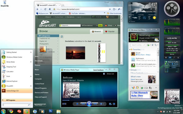This screenshot has width=183, height=114.
Task: Expand the Paint jump list arrow
Action: click(x=31, y=76)
